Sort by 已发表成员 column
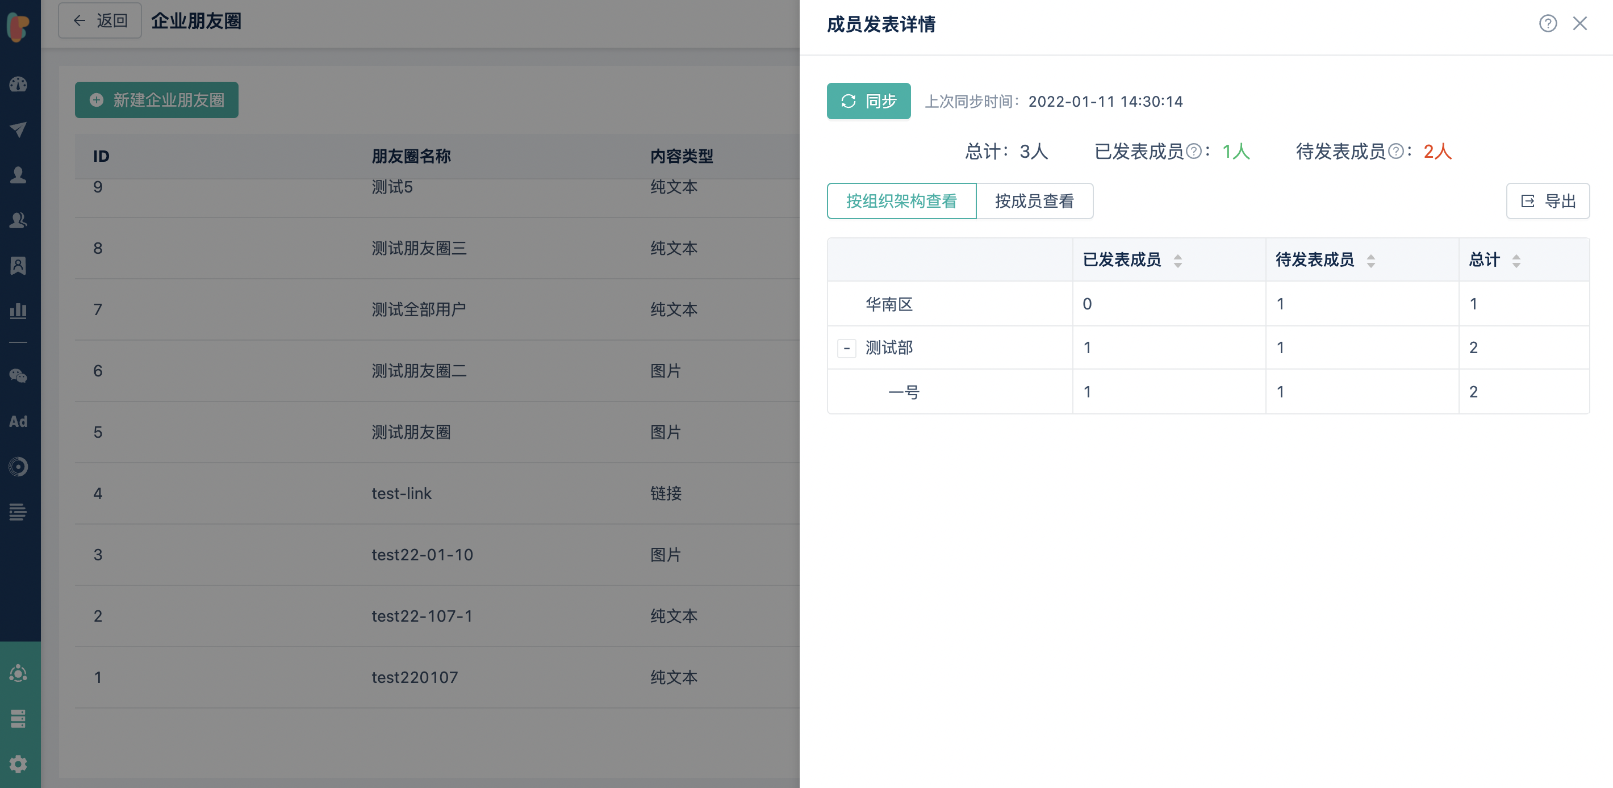The height and width of the screenshot is (788, 1613). click(1178, 261)
